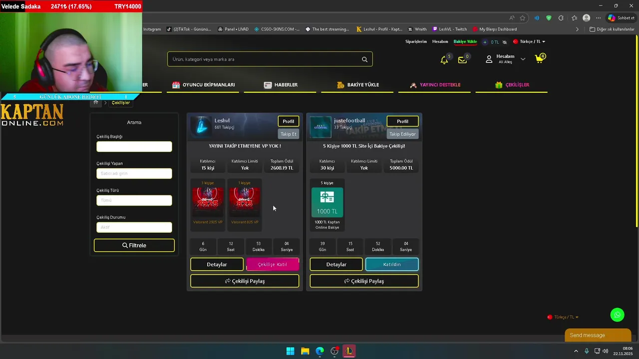This screenshot has width=639, height=359.
Task: Open Leshvl's Profil button
Action: pos(289,121)
